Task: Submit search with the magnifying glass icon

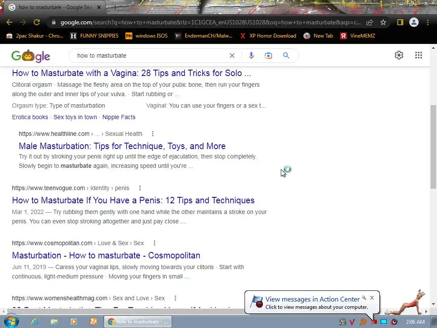Action: pos(286,56)
